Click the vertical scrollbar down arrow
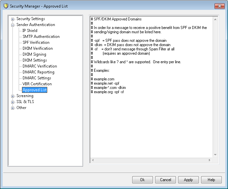The height and width of the screenshot is (189, 228). coord(216,154)
